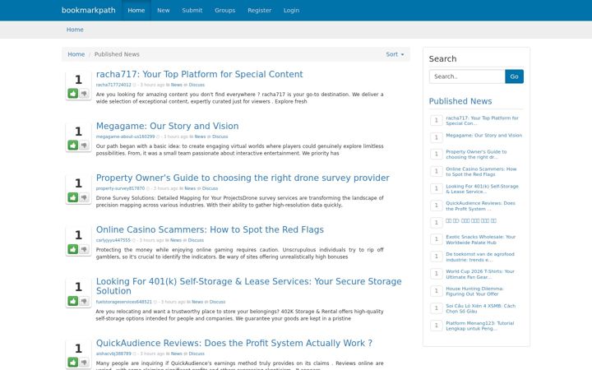
Task: Upvote the Property Owner's Guide post
Action: (x=73, y=197)
